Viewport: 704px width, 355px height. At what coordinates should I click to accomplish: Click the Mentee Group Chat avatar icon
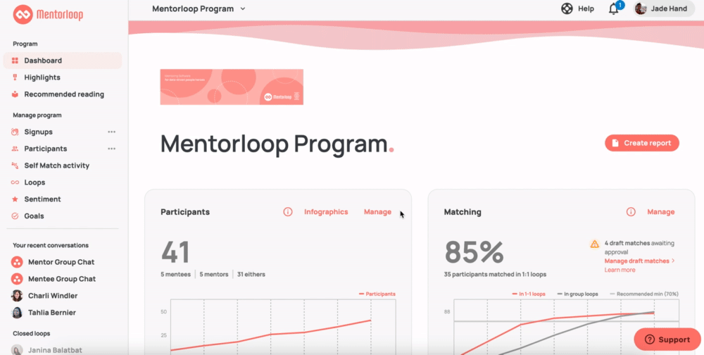click(17, 279)
